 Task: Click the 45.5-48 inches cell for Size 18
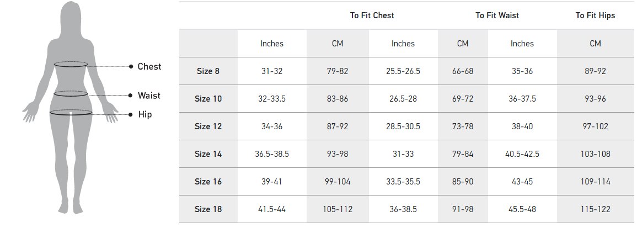click(522, 209)
